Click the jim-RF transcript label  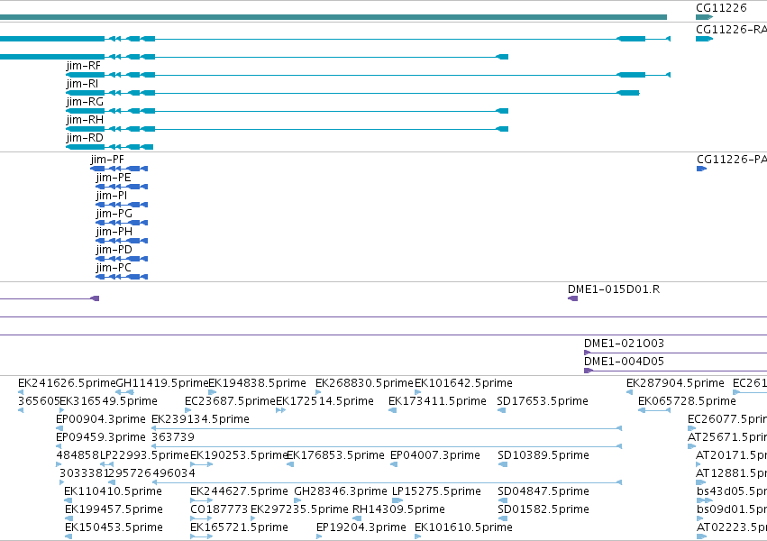point(84,66)
